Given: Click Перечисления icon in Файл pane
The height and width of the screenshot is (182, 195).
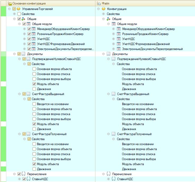Looking at the screenshot, I should point(109,174).
